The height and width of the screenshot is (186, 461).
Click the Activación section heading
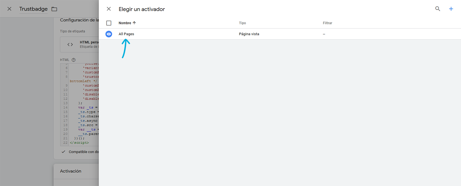pyautogui.click(x=71, y=171)
